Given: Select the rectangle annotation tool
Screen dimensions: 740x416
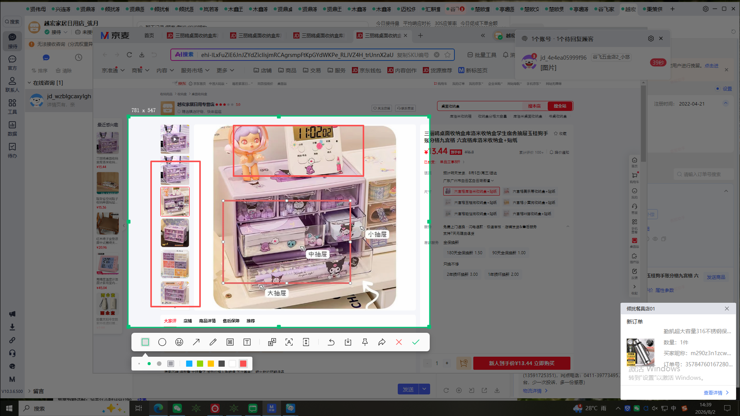Looking at the screenshot, I should (145, 342).
